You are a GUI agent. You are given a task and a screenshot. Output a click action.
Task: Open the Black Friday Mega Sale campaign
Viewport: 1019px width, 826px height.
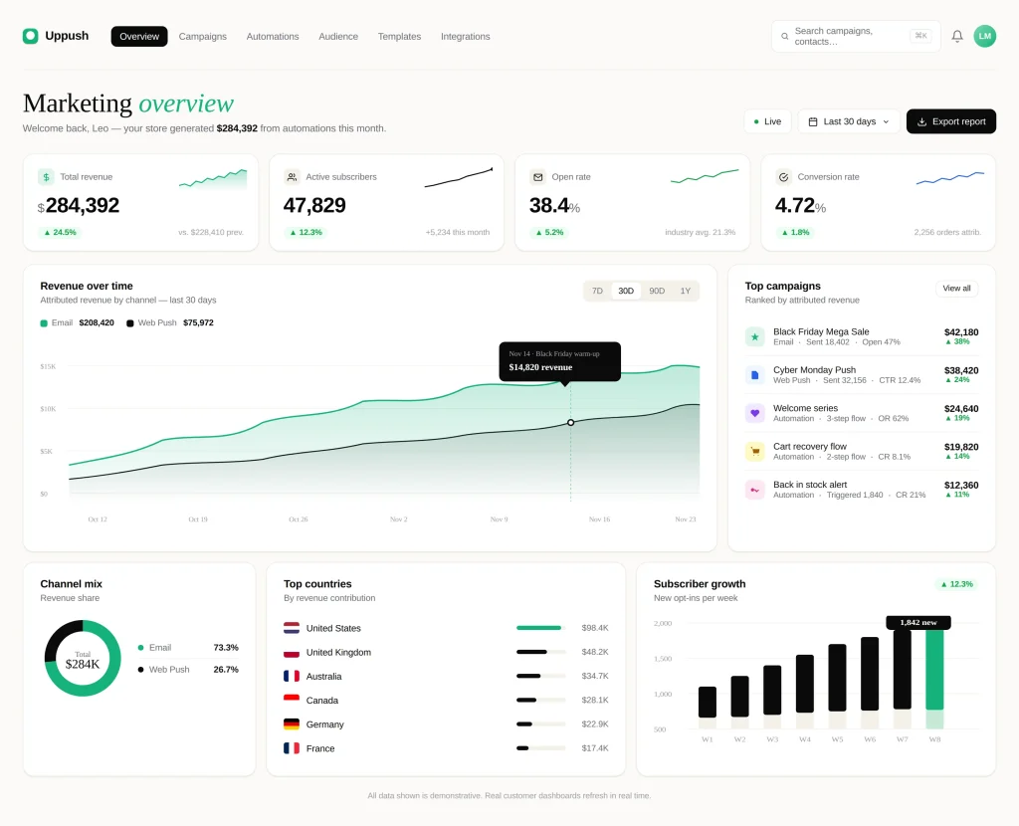862,336
